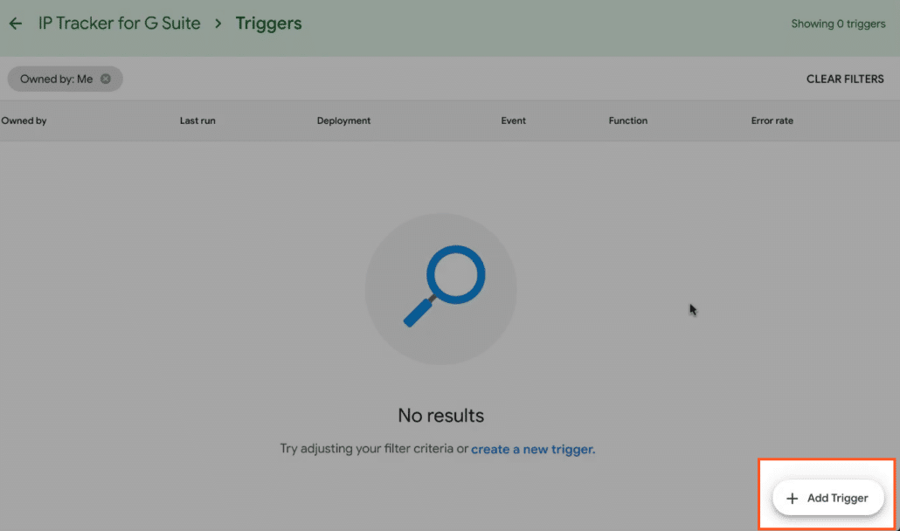Viewport: 900px width, 531px height.
Task: Clear all filters with CLEAR FILTERS
Action: click(x=845, y=79)
